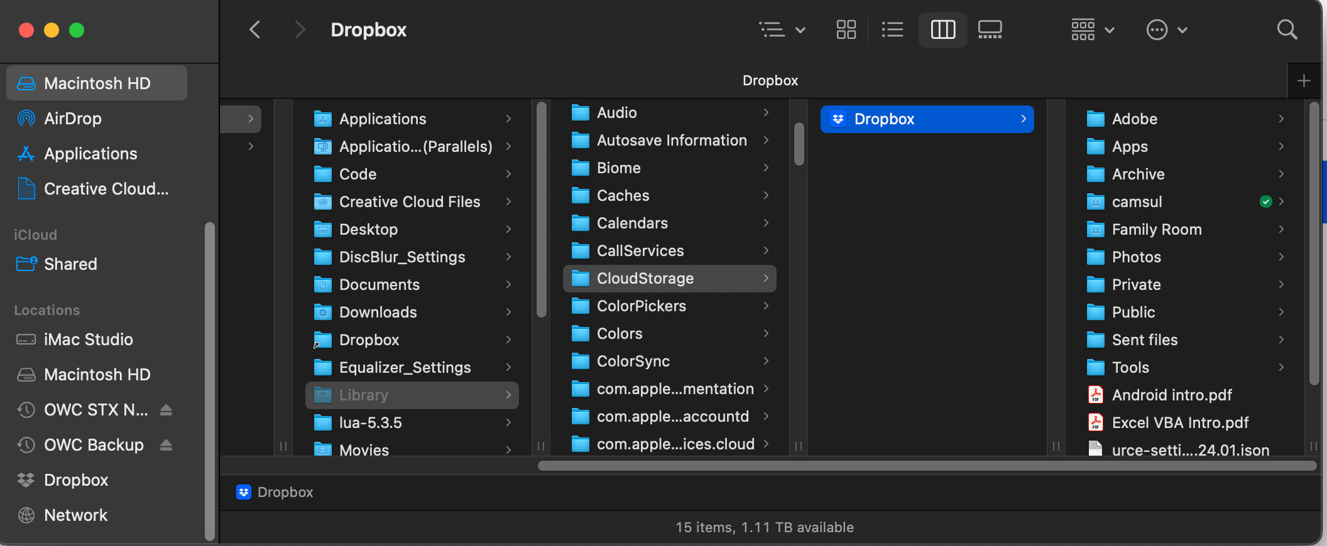The height and width of the screenshot is (546, 1327).
Task: Select the Dropbox alias folder in home column
Action: click(x=412, y=340)
